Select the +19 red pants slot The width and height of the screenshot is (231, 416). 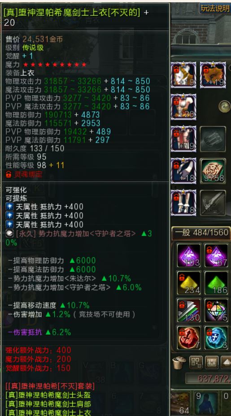pos(183,139)
